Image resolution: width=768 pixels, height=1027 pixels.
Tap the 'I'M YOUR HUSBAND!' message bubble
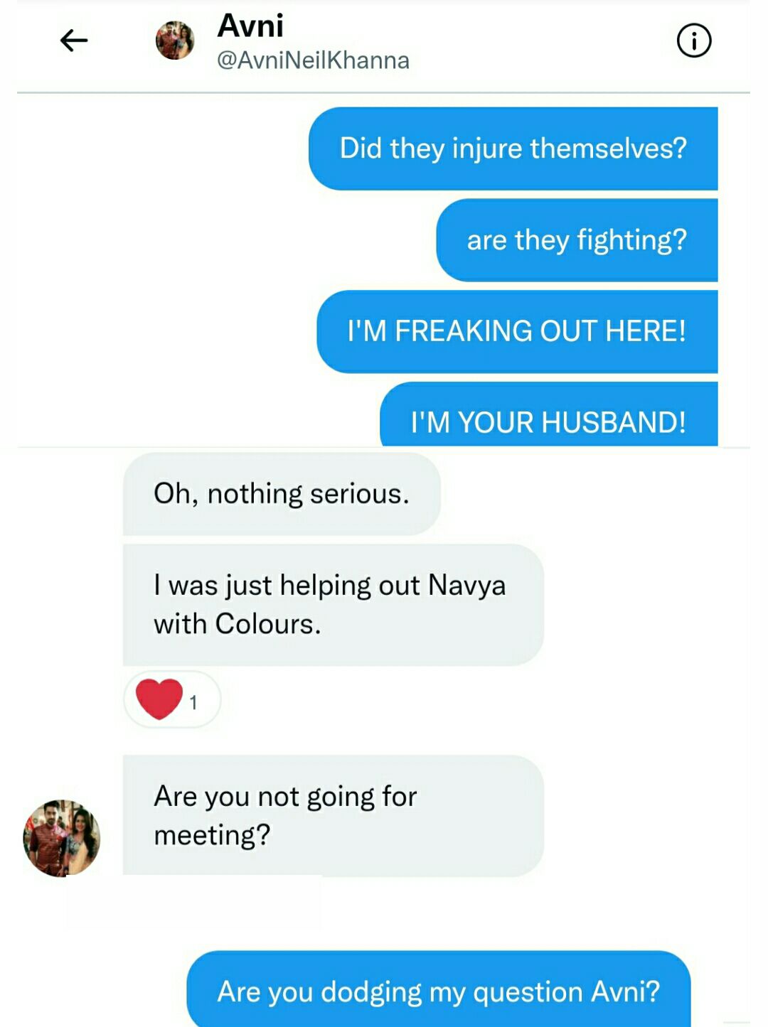548,414
